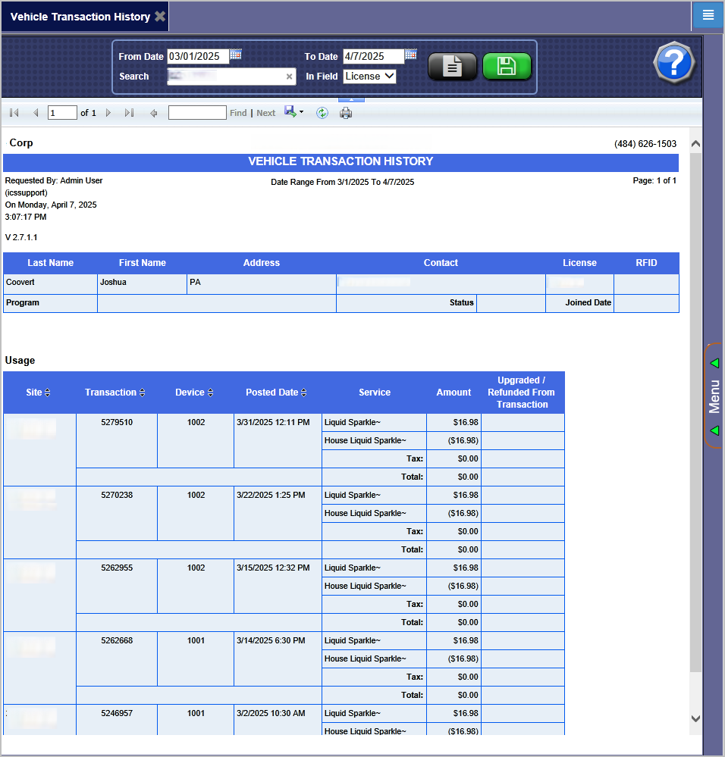Sort usage by Transaction column
725x757 pixels.
coord(142,393)
